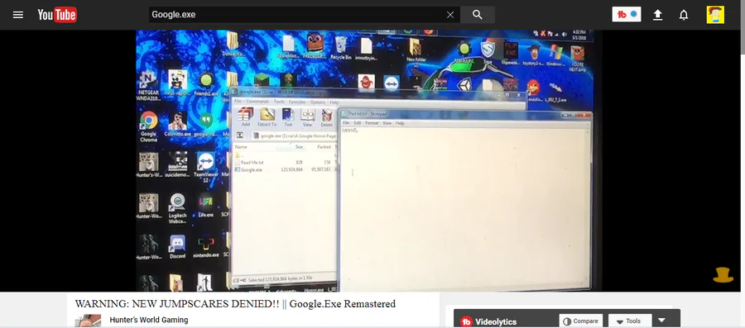This screenshot has width=745, height=328.
Task: Open the TubeBuddy toolbar icon
Action: click(627, 14)
